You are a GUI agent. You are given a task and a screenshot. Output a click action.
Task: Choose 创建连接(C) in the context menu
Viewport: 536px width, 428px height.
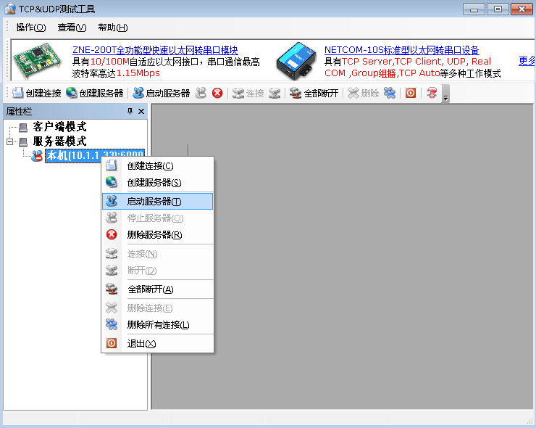[x=157, y=165]
